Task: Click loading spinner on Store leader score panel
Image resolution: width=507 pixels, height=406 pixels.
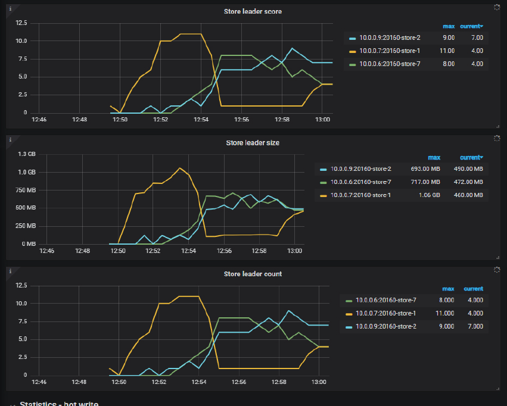Action: (497, 7)
